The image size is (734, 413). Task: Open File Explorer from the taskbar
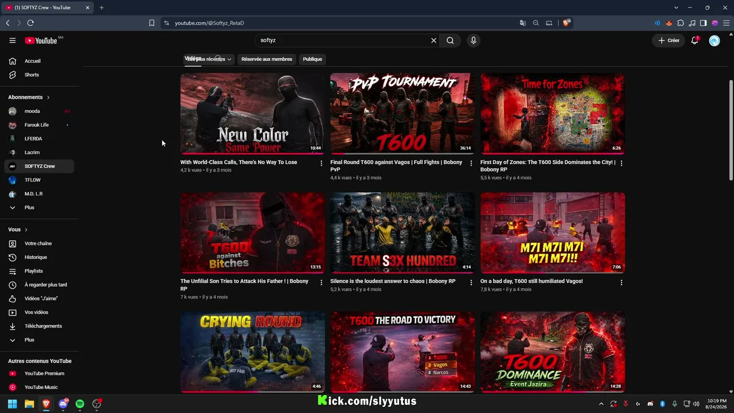coord(29,404)
